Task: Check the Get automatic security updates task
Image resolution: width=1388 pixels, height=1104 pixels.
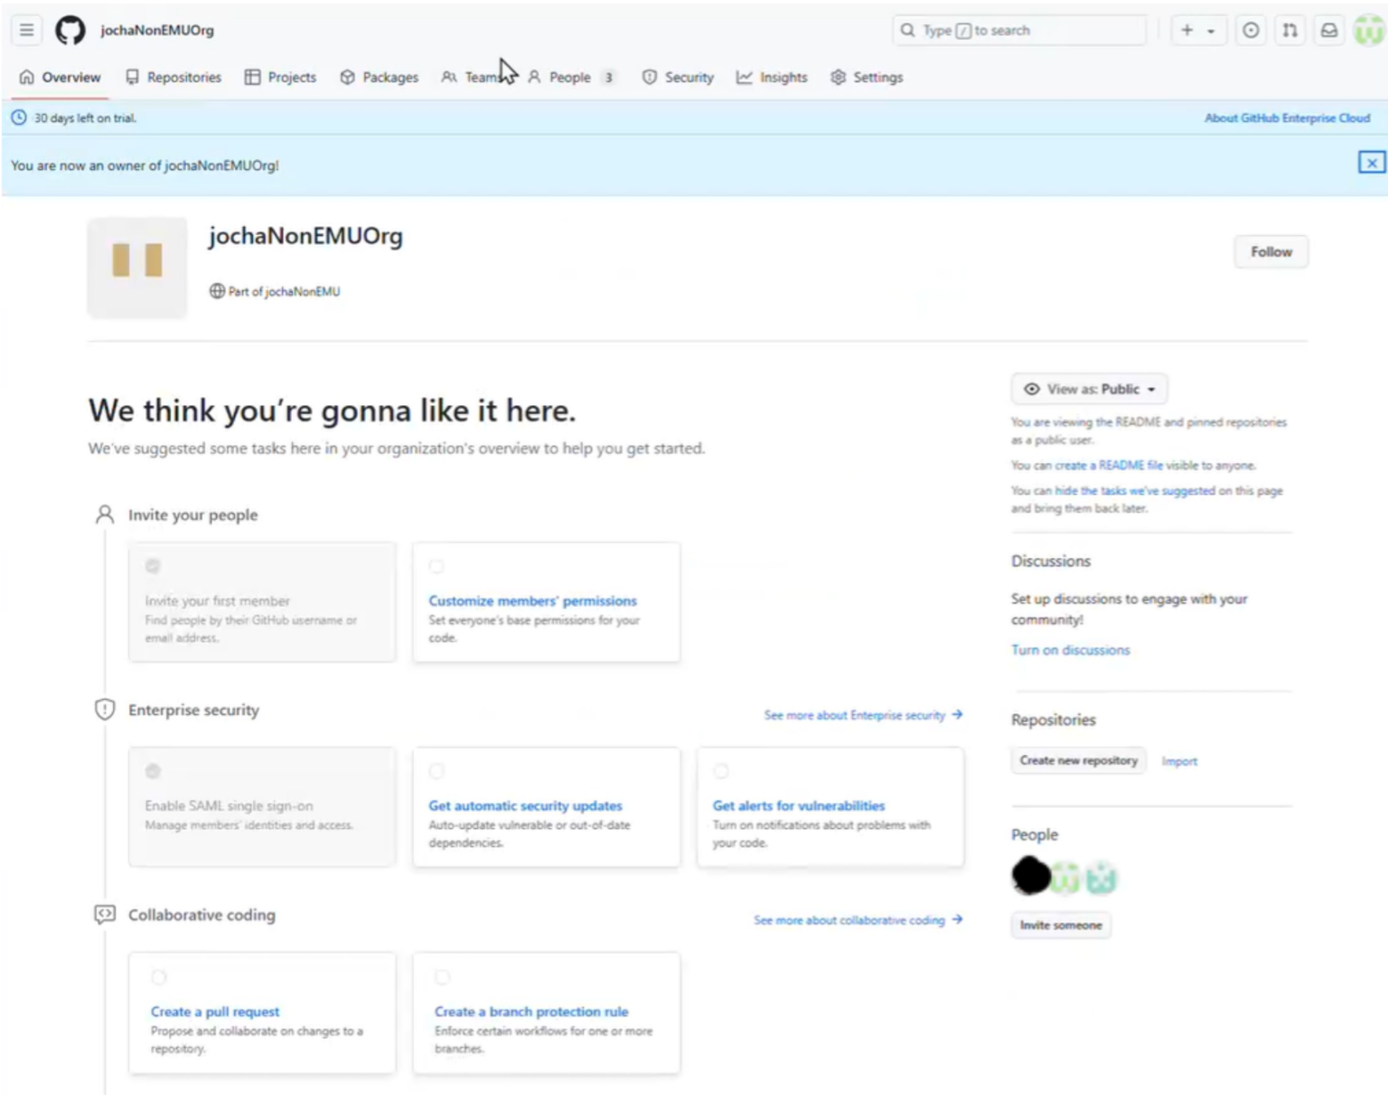Action: 436,771
